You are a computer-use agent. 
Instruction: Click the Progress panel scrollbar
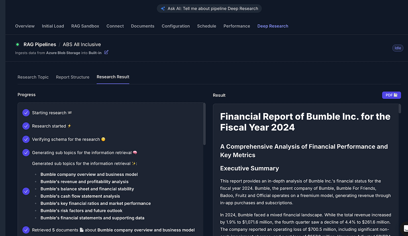coord(204,124)
